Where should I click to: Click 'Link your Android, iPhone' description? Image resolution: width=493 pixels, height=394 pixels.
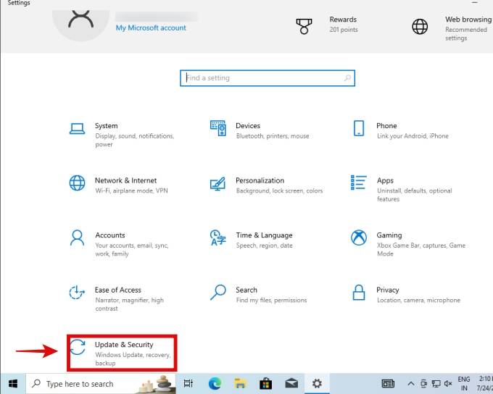[413, 136]
